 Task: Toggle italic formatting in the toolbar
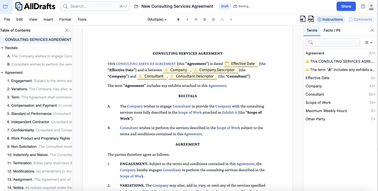(x=187, y=20)
